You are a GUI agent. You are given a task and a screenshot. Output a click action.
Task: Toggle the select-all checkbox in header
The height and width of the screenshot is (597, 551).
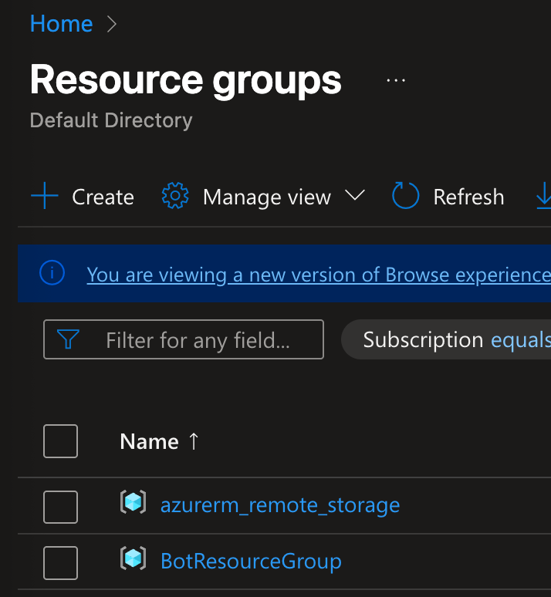(x=61, y=441)
